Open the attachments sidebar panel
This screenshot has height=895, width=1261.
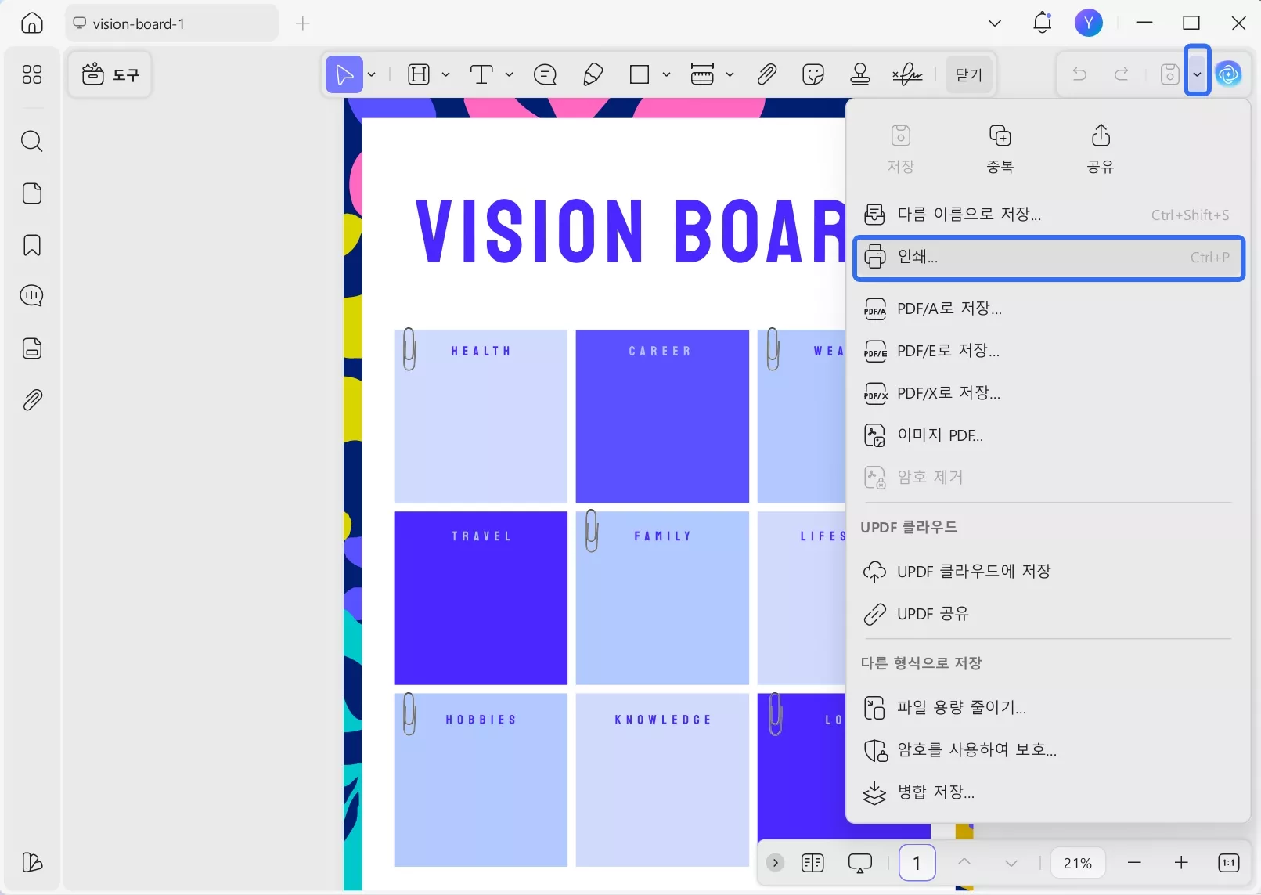[32, 400]
